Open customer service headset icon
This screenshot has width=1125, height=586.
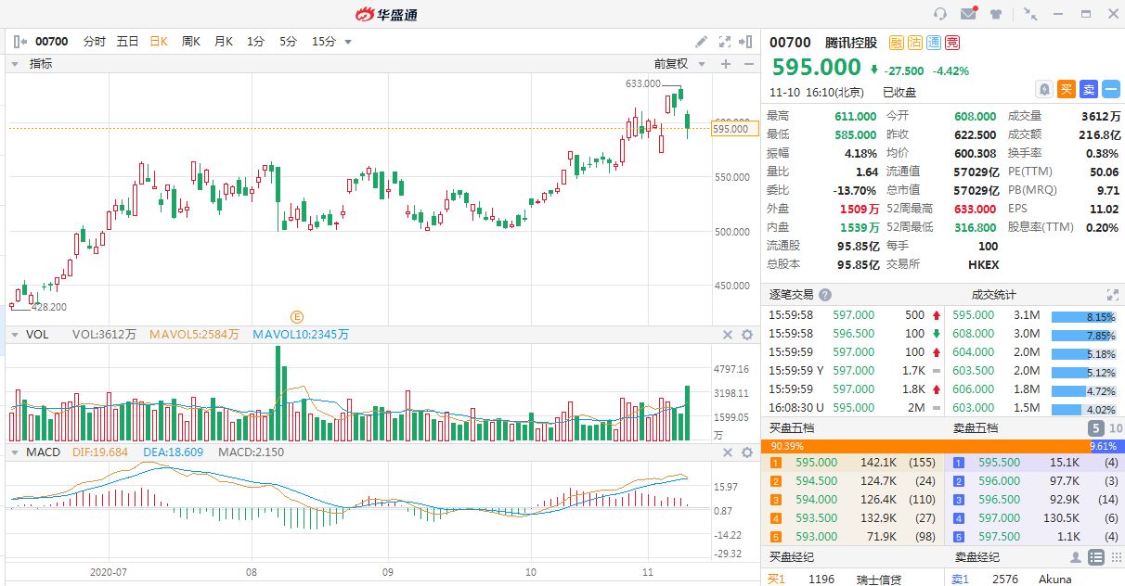(x=940, y=14)
